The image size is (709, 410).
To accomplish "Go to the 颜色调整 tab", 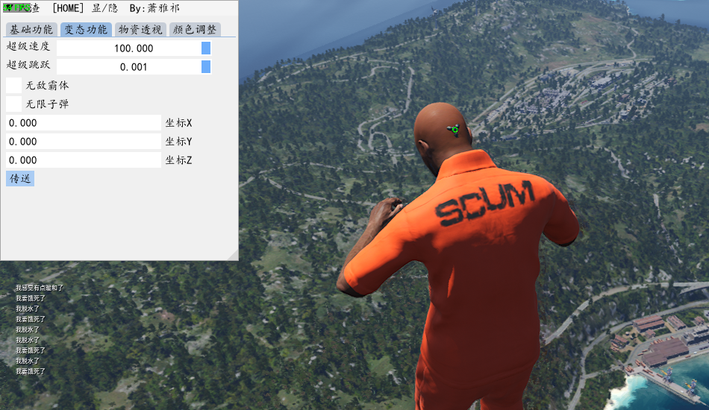I will 195,29.
